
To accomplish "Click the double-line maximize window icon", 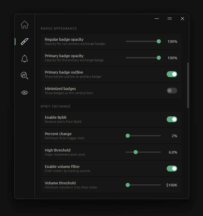I will (170, 18).
